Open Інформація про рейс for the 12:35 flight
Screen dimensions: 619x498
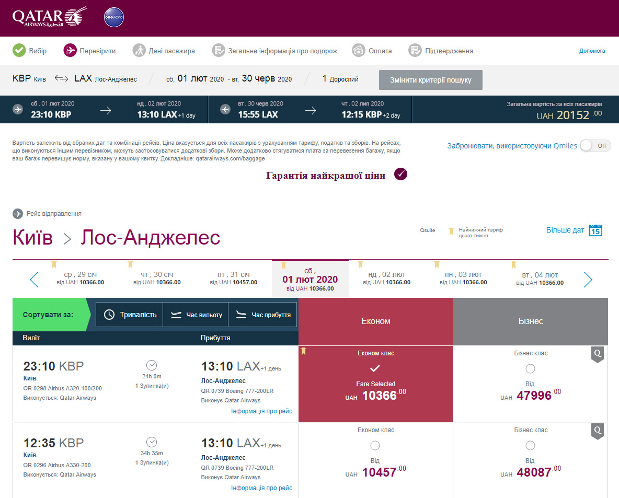click(261, 488)
